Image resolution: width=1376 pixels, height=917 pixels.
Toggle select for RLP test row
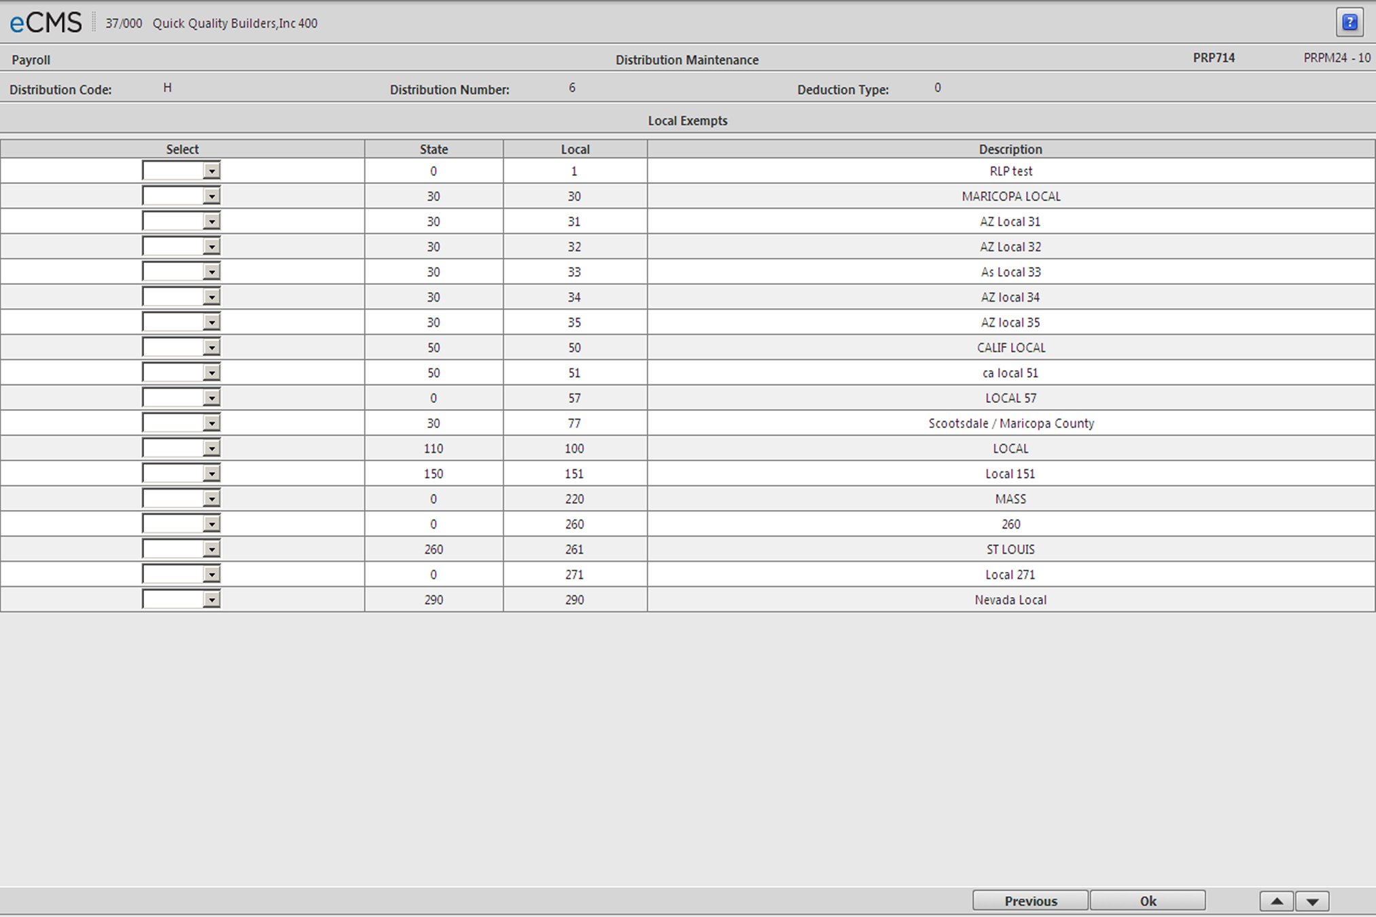coord(213,172)
